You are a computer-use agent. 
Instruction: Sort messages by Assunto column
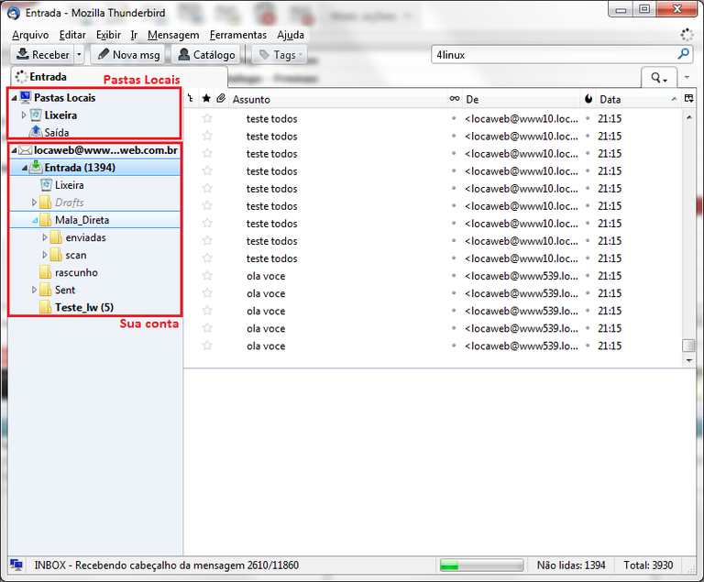(337, 99)
